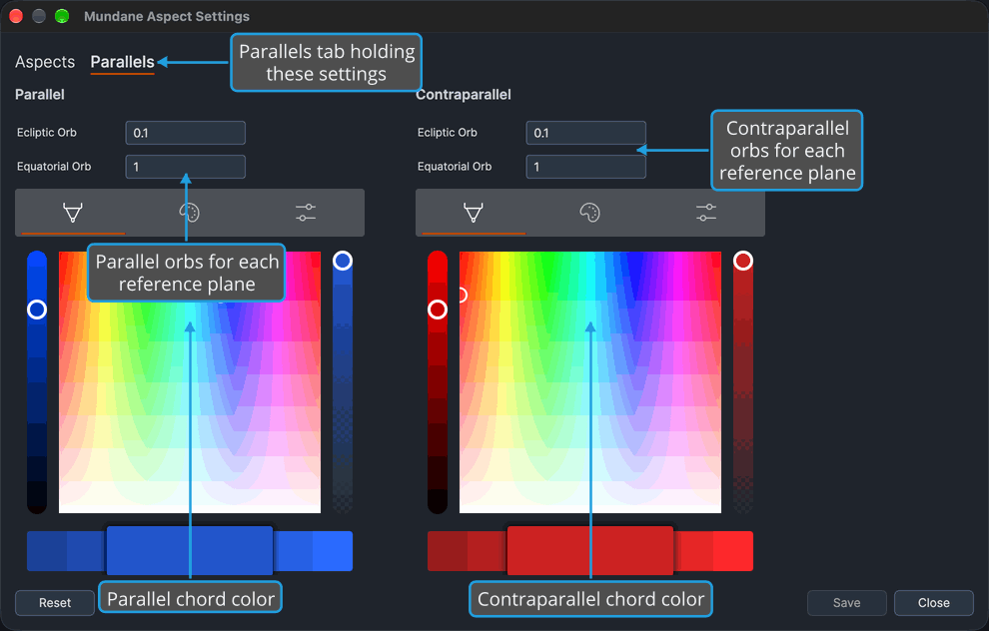Click the Contraparallel spectrum picker handle
The width and height of the screenshot is (989, 631).
(x=463, y=295)
